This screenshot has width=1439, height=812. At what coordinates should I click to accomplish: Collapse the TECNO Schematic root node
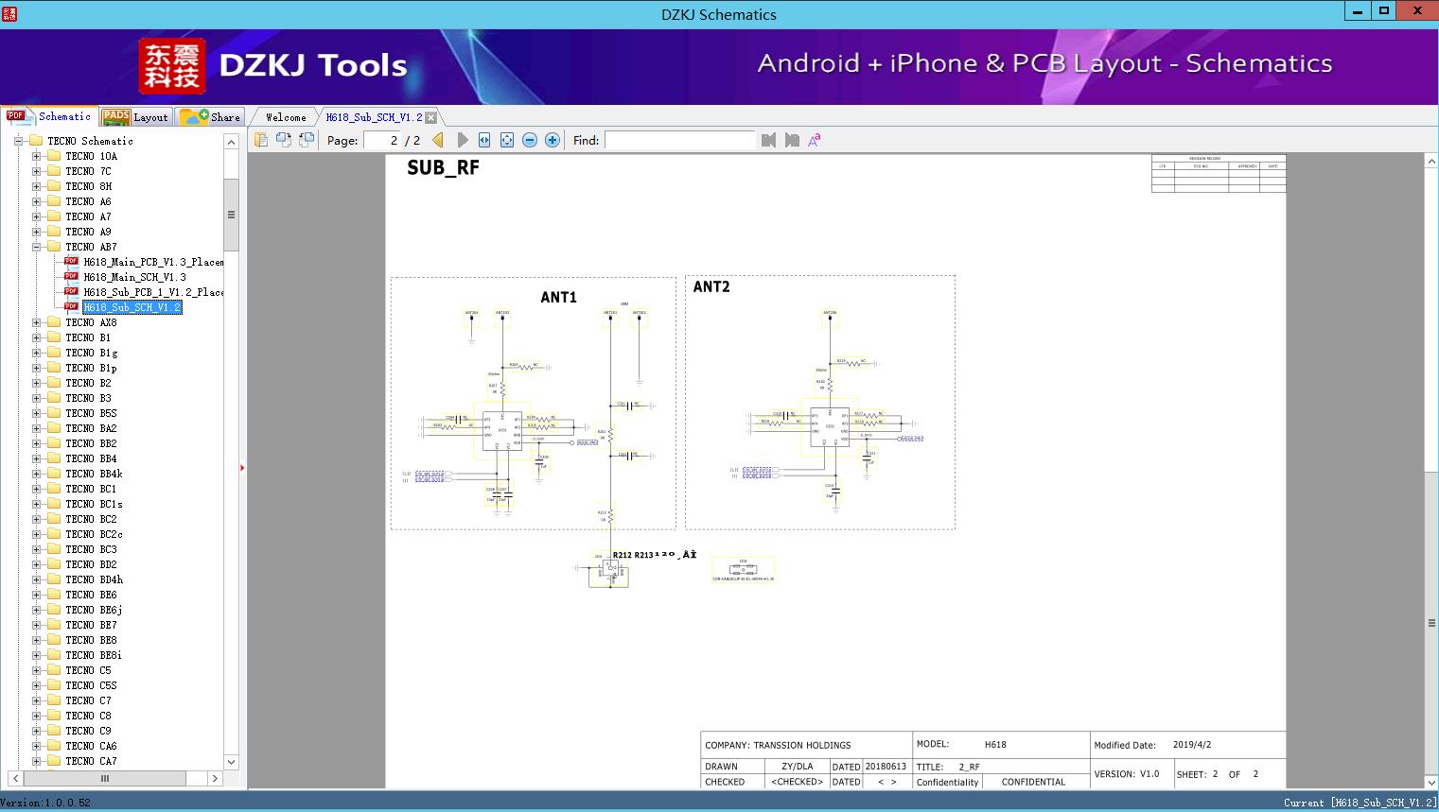[18, 141]
